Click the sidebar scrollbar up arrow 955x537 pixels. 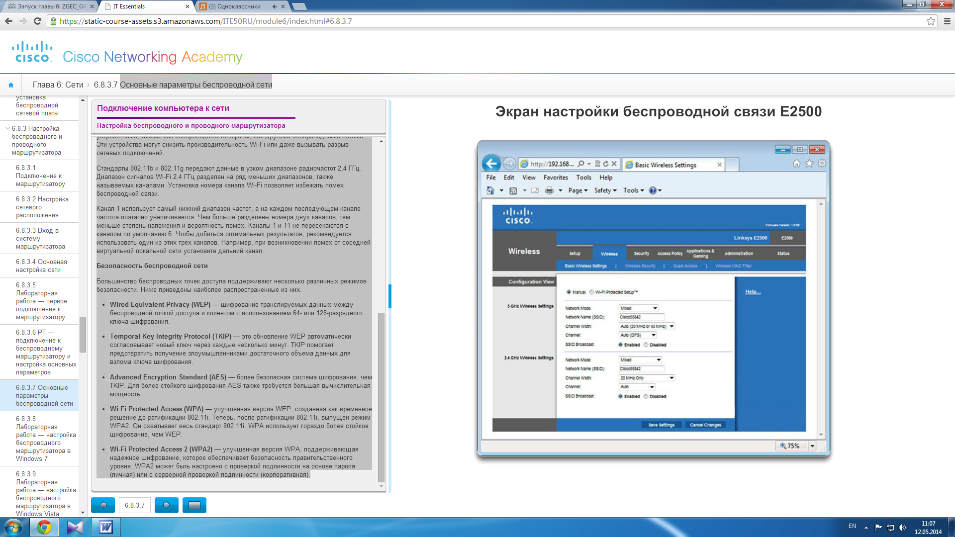tap(83, 100)
